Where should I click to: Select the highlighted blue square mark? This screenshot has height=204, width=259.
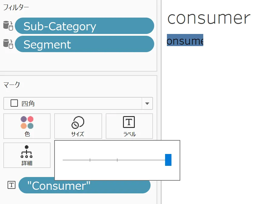pyautogui.click(x=185, y=40)
